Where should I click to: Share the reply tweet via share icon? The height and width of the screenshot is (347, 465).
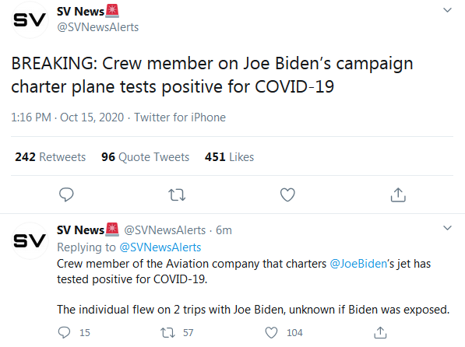tap(380, 332)
